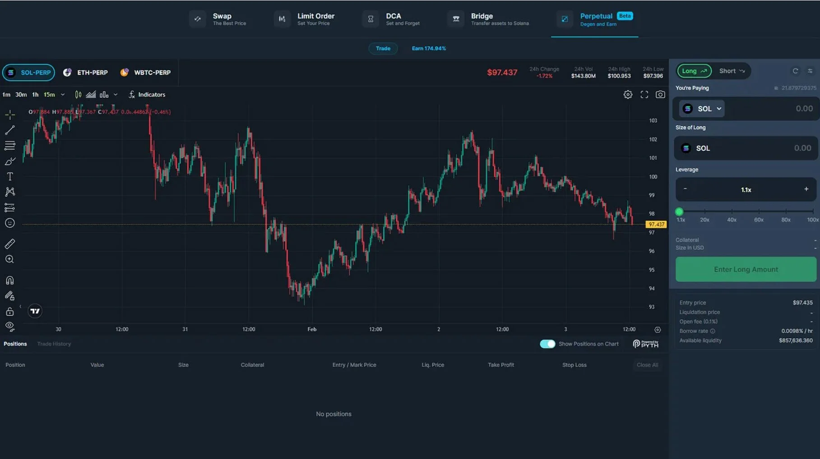Set timeframe to 30m
820x459 pixels.
21,94
